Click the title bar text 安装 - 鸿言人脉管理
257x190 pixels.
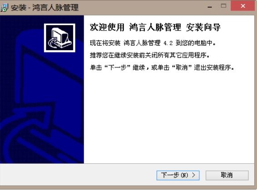coord(45,8)
